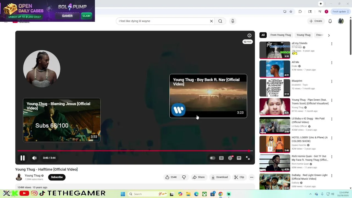The width and height of the screenshot is (352, 198).
Task: Open Chrome extensions puzzle icon
Action: click(300, 12)
